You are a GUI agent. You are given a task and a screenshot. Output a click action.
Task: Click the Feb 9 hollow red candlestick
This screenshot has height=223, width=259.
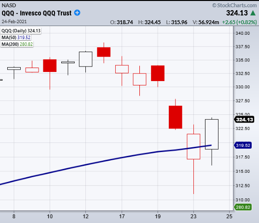point(32,70)
